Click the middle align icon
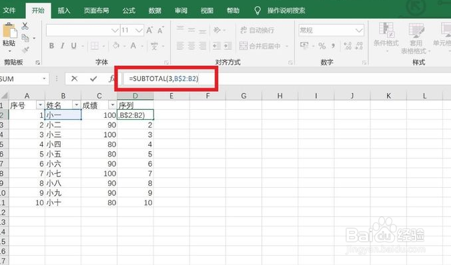Screen dimensions: 451x265 tap(191, 30)
